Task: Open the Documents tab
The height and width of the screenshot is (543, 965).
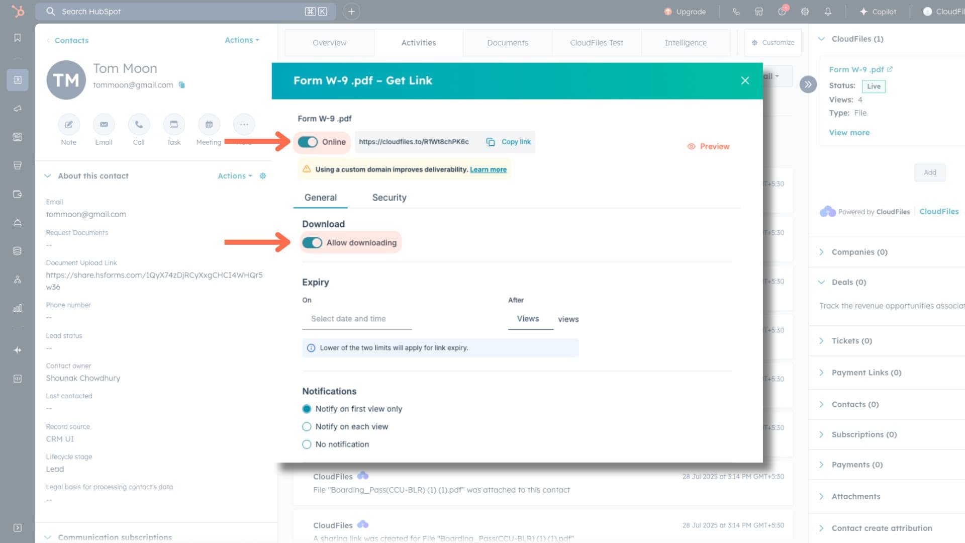Action: pyautogui.click(x=507, y=43)
